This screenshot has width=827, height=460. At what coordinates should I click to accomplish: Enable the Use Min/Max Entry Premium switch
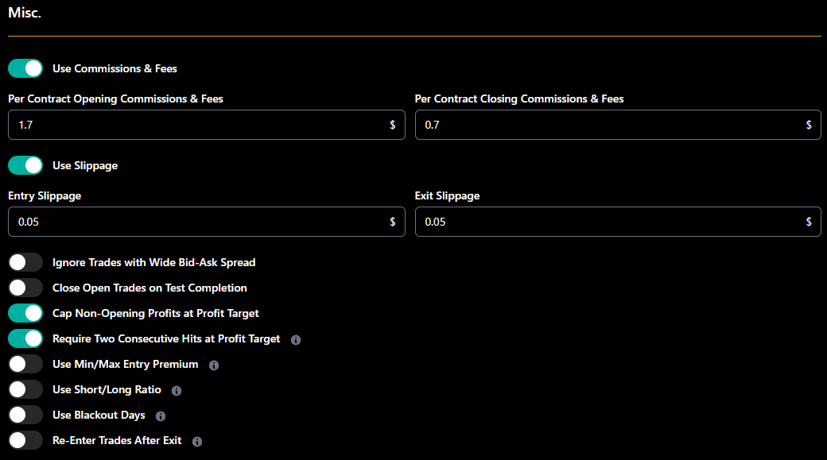[x=25, y=364]
